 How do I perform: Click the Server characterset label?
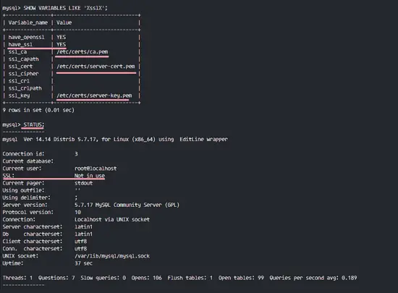[33, 226]
